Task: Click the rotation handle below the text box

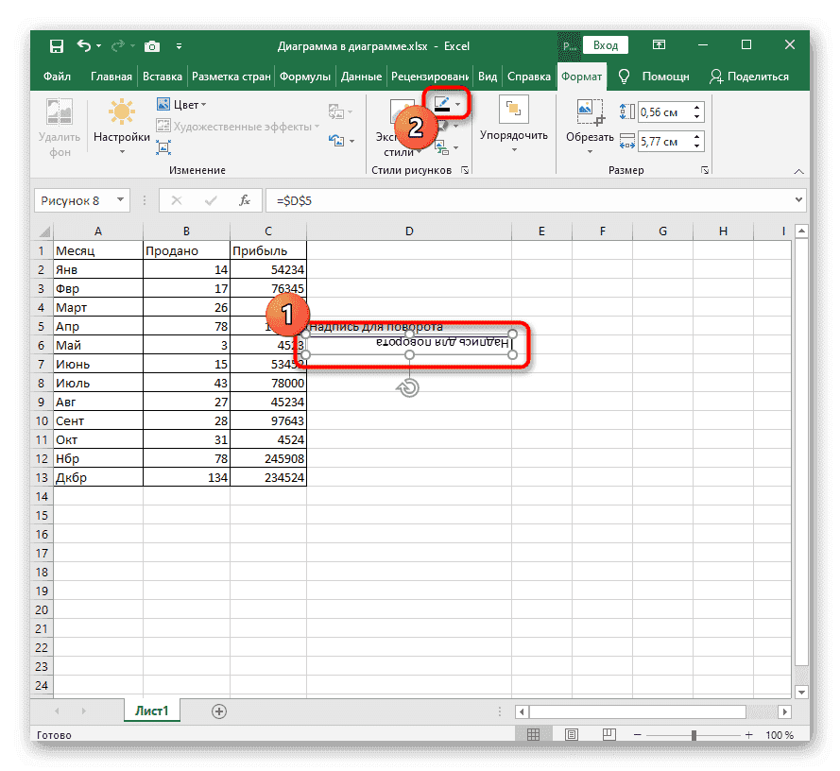Action: coord(409,387)
